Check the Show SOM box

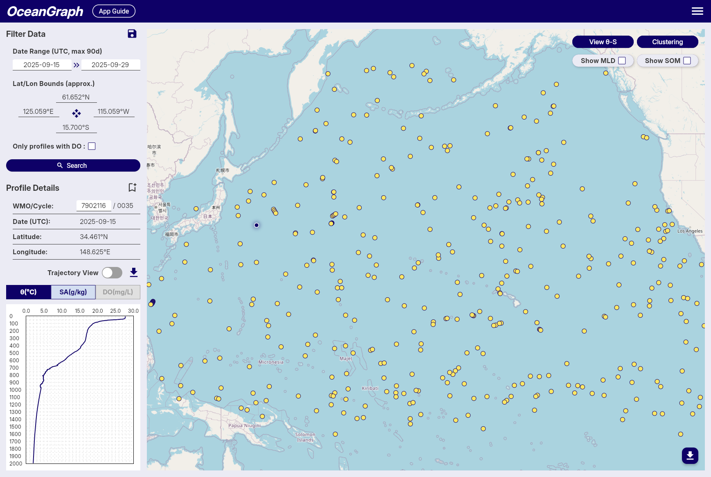click(x=687, y=61)
